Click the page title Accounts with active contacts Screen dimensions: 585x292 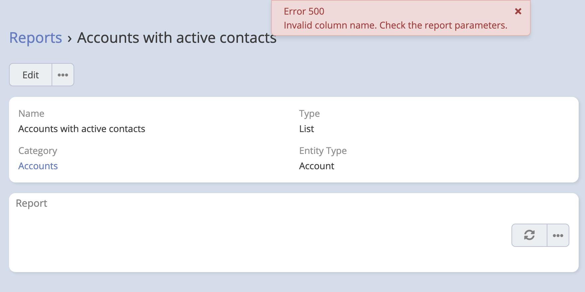[177, 37]
